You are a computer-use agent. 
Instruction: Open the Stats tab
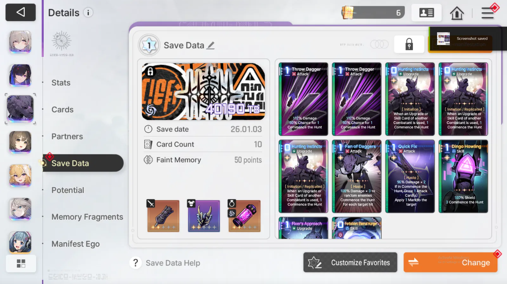coord(61,83)
